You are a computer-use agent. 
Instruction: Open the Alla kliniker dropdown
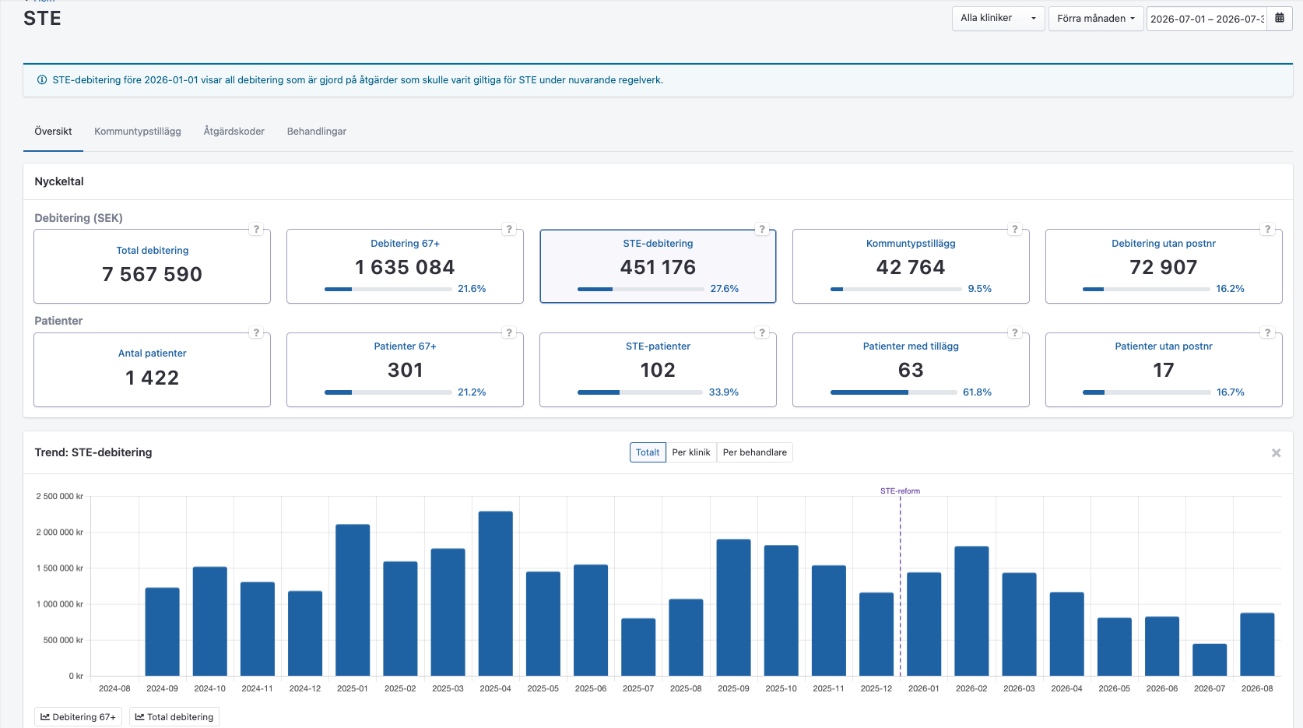point(998,18)
